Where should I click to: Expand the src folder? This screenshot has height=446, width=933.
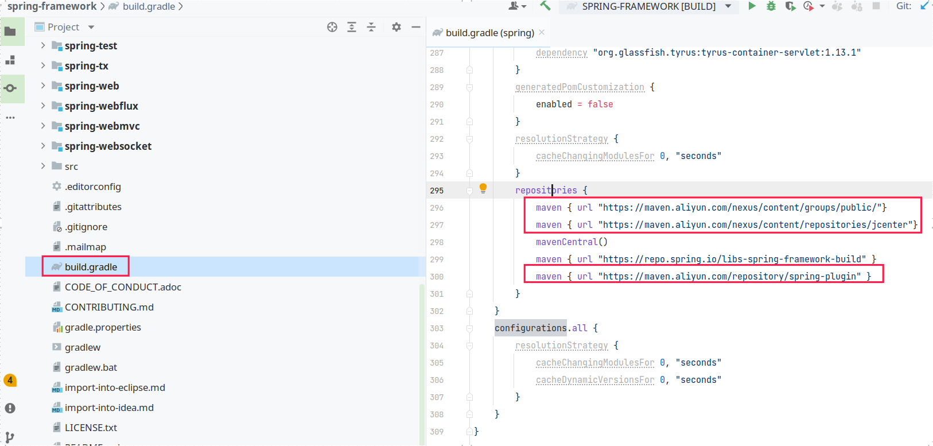[43, 166]
